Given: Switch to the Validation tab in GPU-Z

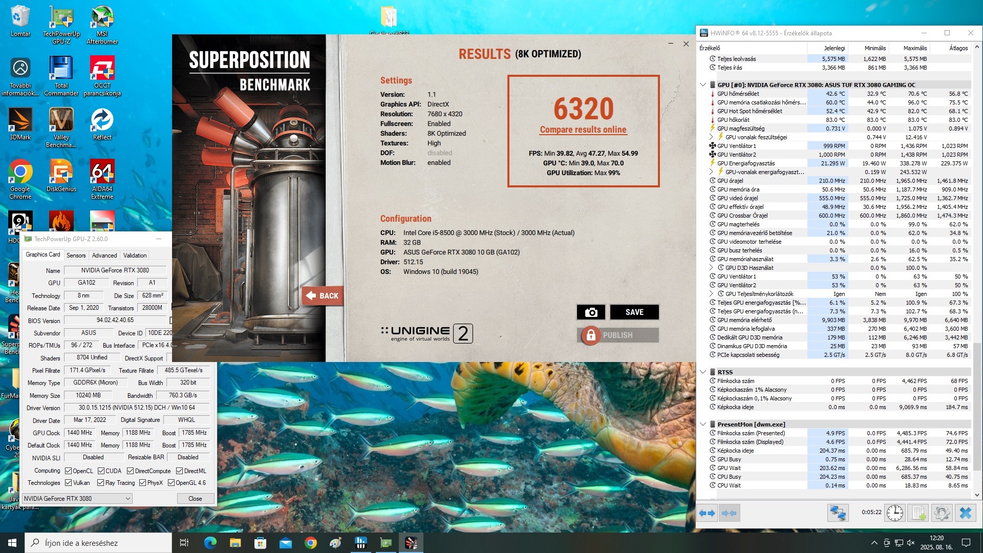Looking at the screenshot, I should point(135,255).
